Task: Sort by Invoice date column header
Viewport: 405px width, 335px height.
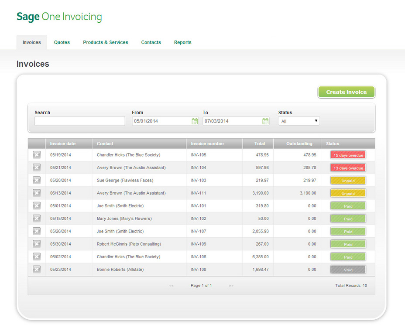Action: (x=63, y=144)
